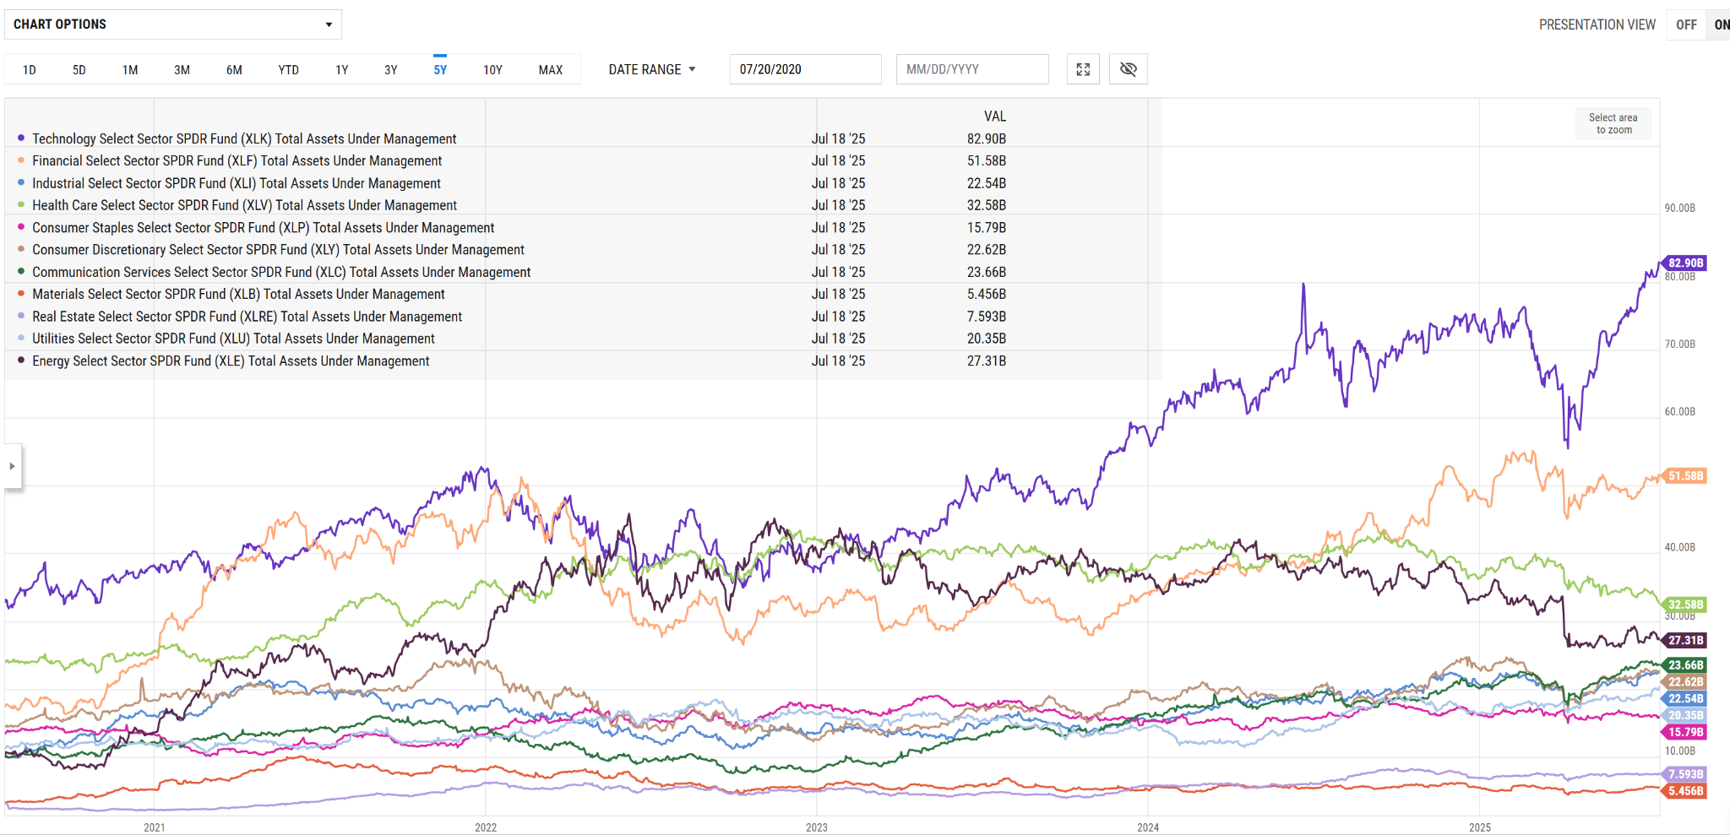Toggle hide legend eye icon
The height and width of the screenshot is (835, 1730).
(x=1128, y=69)
